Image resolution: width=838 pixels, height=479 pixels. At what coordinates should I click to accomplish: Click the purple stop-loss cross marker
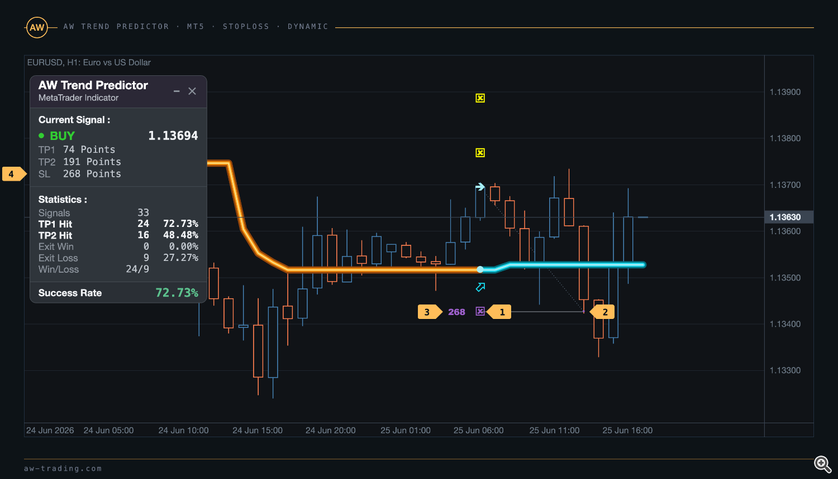point(480,311)
